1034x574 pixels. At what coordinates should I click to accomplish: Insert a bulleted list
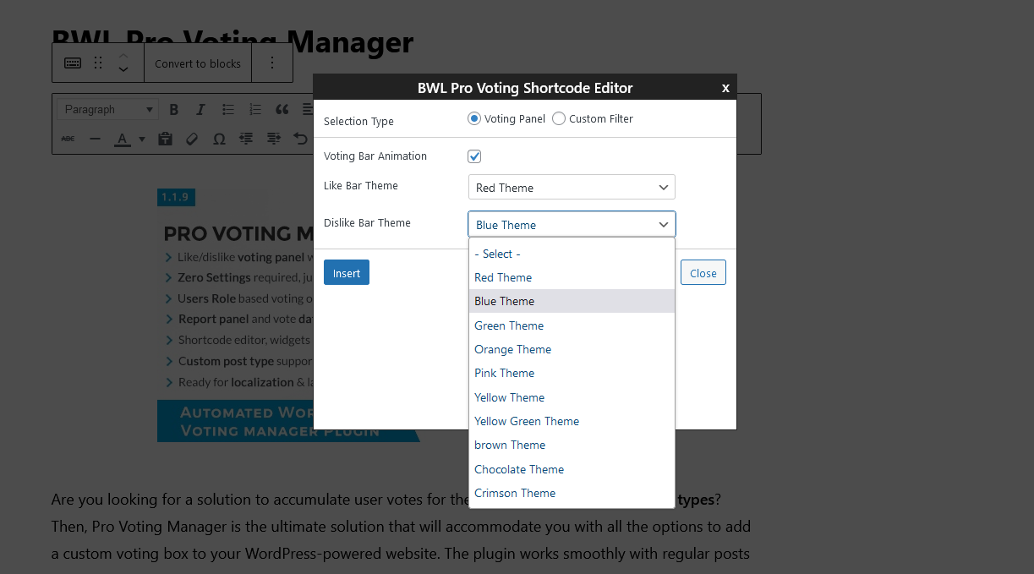pyautogui.click(x=227, y=108)
